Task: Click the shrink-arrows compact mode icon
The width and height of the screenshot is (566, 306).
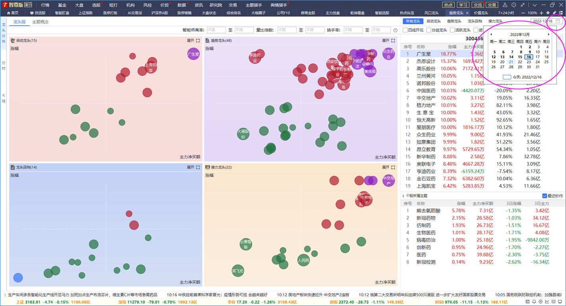Action: point(523,5)
